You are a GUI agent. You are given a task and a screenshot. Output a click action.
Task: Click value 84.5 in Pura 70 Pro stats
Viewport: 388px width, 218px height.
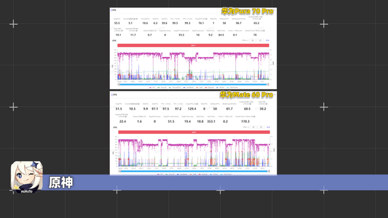(x=221, y=35)
